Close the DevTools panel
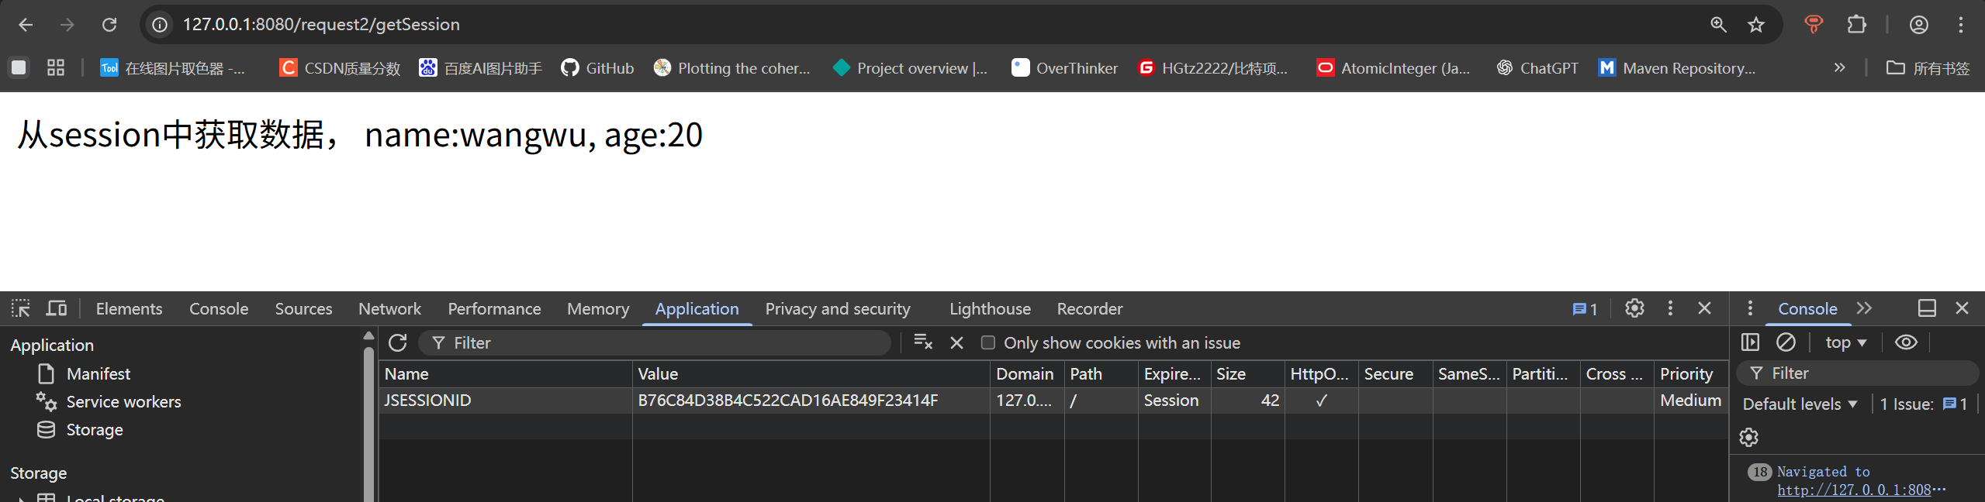 1704,308
